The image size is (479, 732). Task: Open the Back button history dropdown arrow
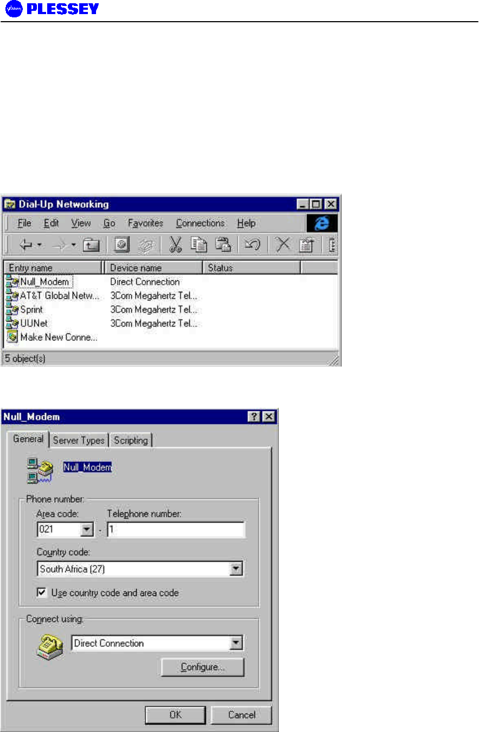click(x=40, y=245)
